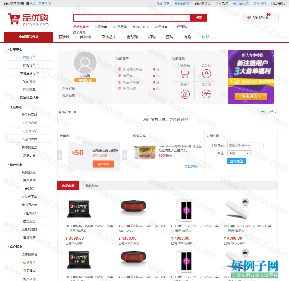Open the shopping cart icon in header
This screenshot has width=289, height=281.
(249, 18)
